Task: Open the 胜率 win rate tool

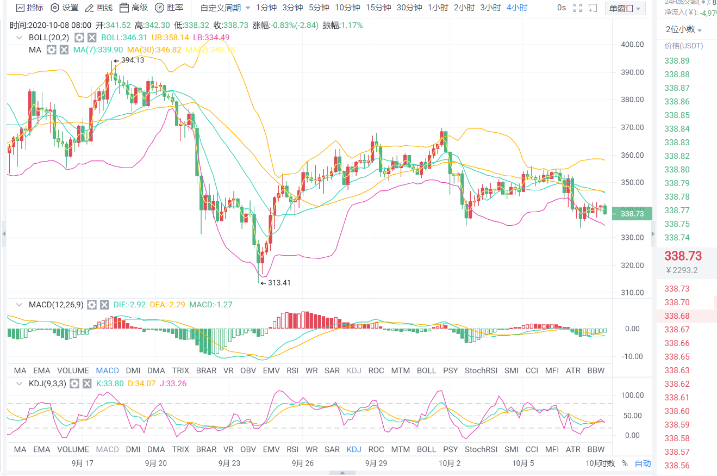Action: tap(169, 8)
